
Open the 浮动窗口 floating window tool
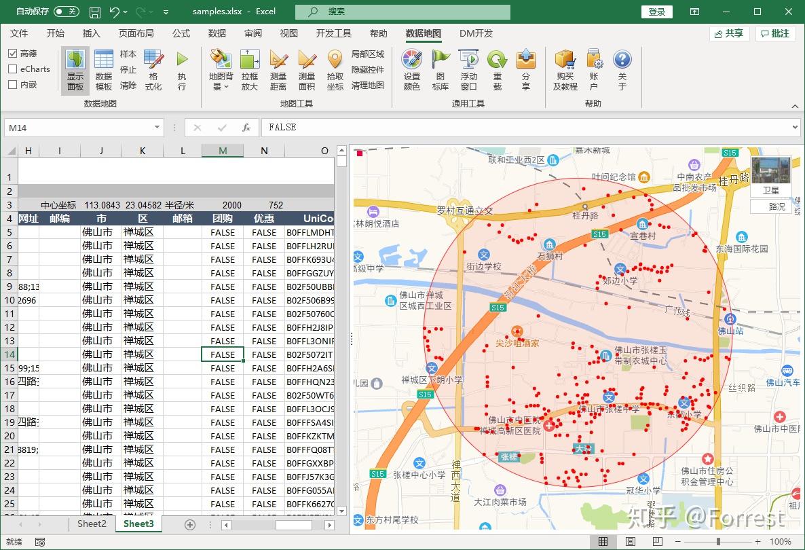[x=469, y=68]
